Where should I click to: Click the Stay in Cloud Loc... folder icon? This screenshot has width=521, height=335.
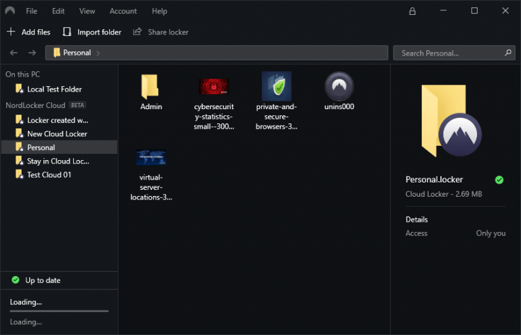coord(20,161)
